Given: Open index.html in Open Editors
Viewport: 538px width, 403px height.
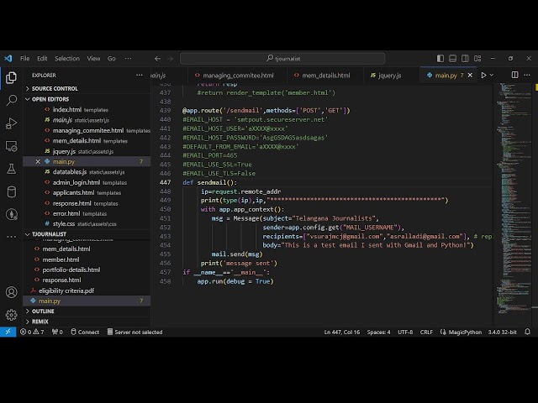Looking at the screenshot, I should 87,110.
